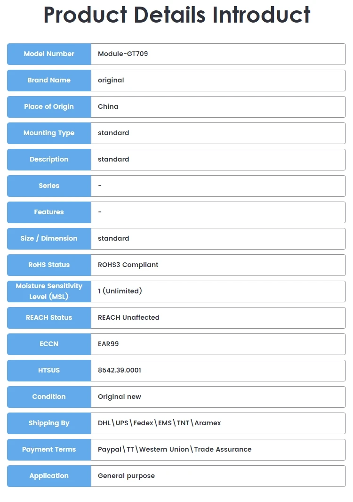This screenshot has height=502, width=353.
Task: Click the Description label cell
Action: 49,160
